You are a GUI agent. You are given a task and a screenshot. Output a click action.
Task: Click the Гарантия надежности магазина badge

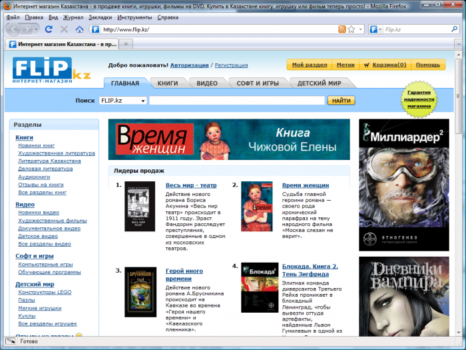[x=419, y=99]
